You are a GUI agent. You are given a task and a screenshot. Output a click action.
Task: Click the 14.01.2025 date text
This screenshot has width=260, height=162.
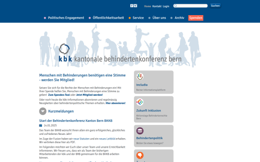coord(50,125)
